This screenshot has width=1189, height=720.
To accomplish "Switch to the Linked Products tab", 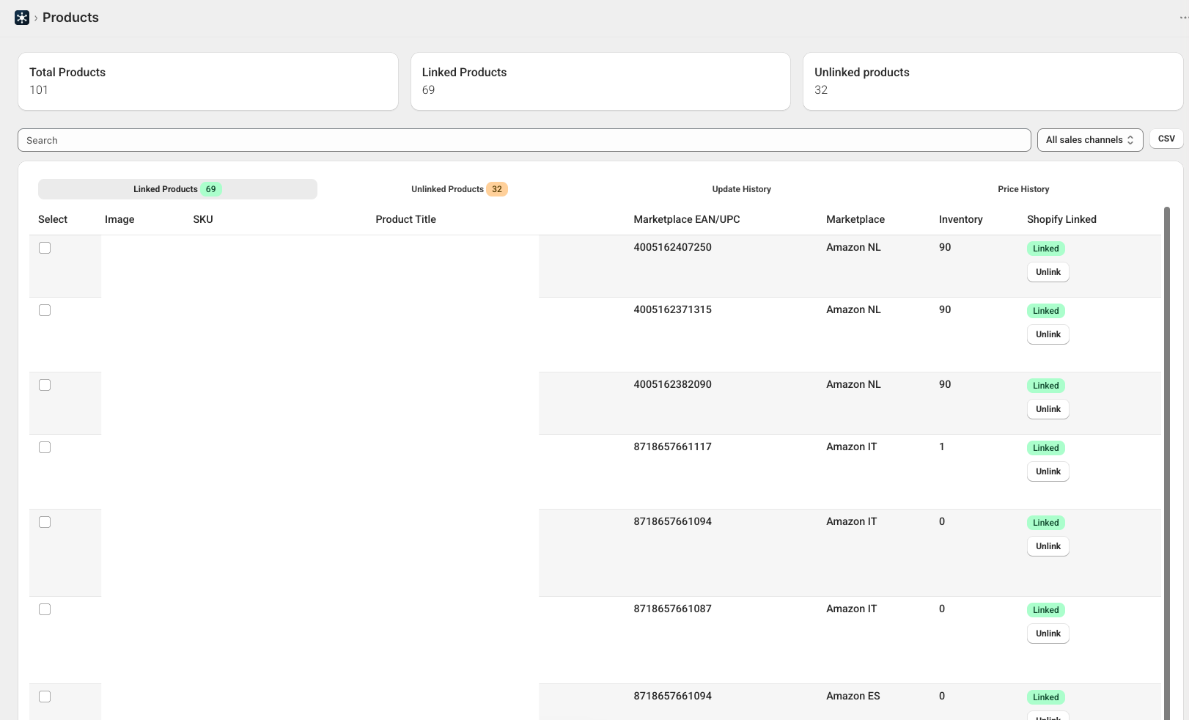I will [x=177, y=189].
